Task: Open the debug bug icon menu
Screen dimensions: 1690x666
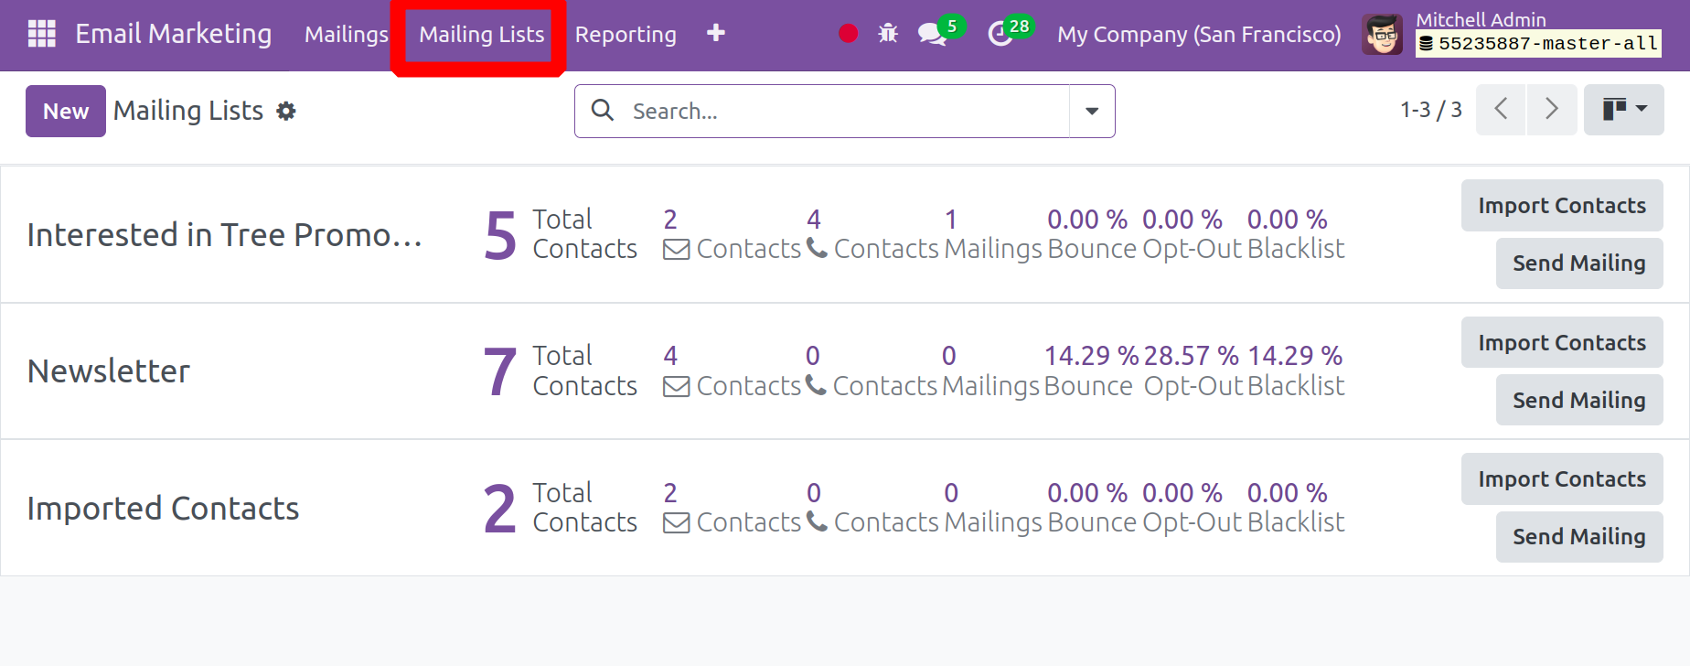Action: pyautogui.click(x=888, y=34)
